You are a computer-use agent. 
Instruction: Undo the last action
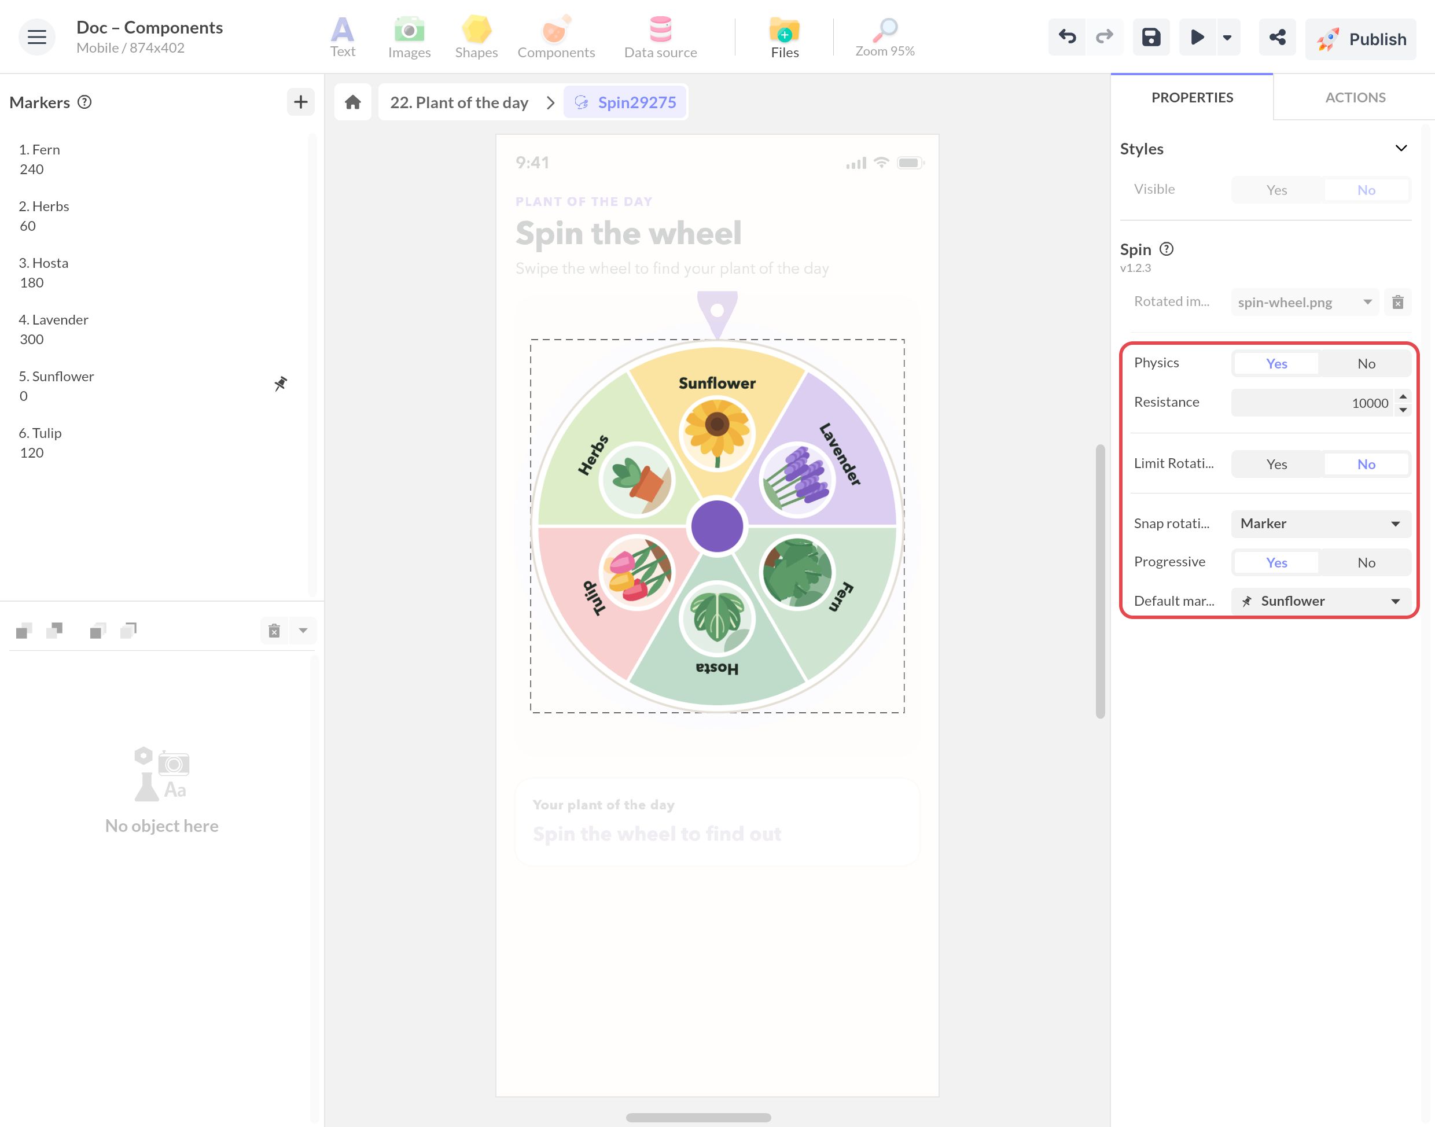coord(1067,37)
